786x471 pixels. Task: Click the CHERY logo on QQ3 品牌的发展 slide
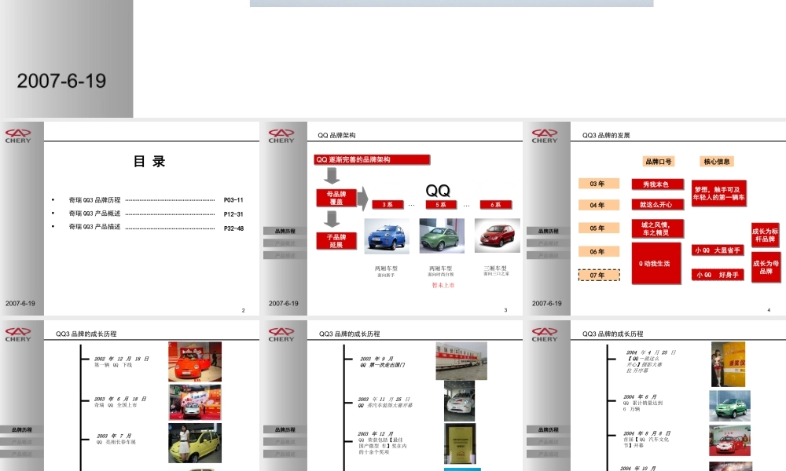[x=545, y=136]
